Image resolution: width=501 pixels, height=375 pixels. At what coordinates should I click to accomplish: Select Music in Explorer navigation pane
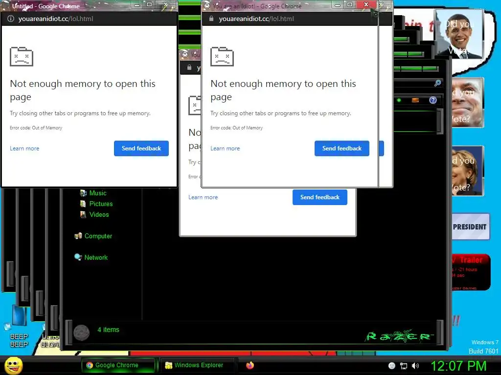click(98, 193)
